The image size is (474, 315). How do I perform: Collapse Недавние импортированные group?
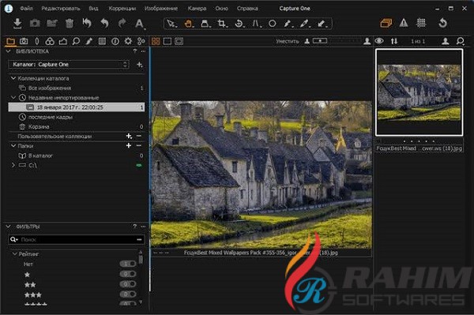(x=13, y=98)
